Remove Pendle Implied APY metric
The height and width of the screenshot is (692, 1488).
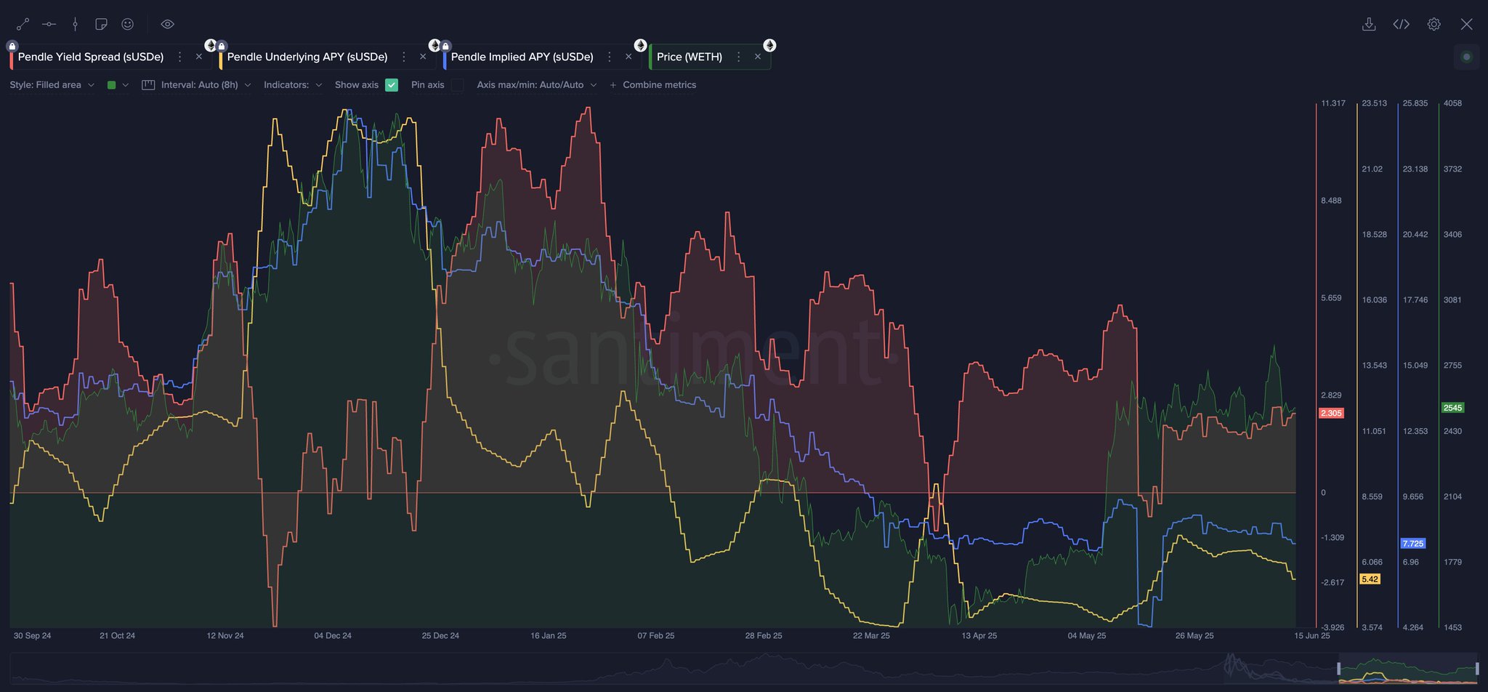(x=628, y=57)
